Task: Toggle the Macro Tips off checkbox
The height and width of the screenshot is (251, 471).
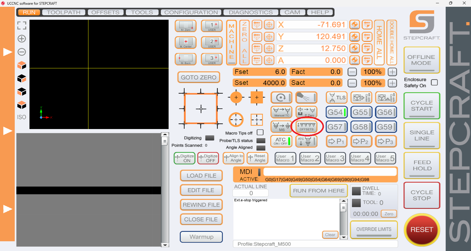Action: [x=260, y=133]
